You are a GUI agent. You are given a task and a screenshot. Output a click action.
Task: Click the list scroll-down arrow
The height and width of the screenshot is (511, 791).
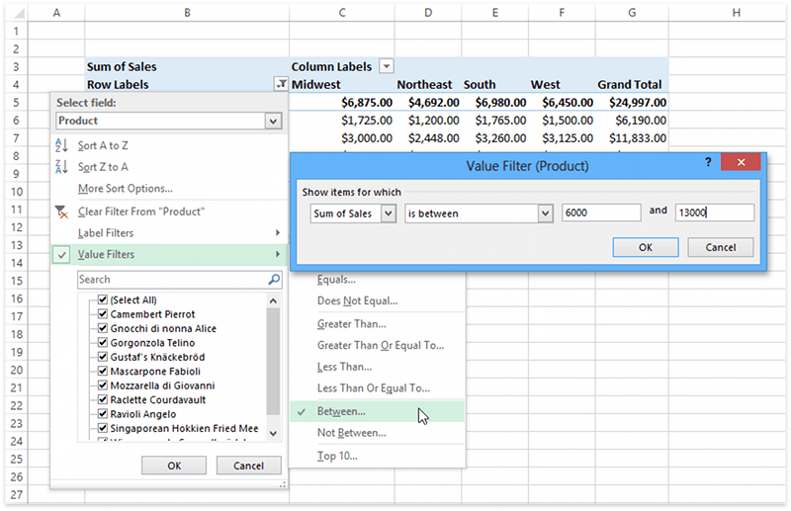[x=274, y=433]
